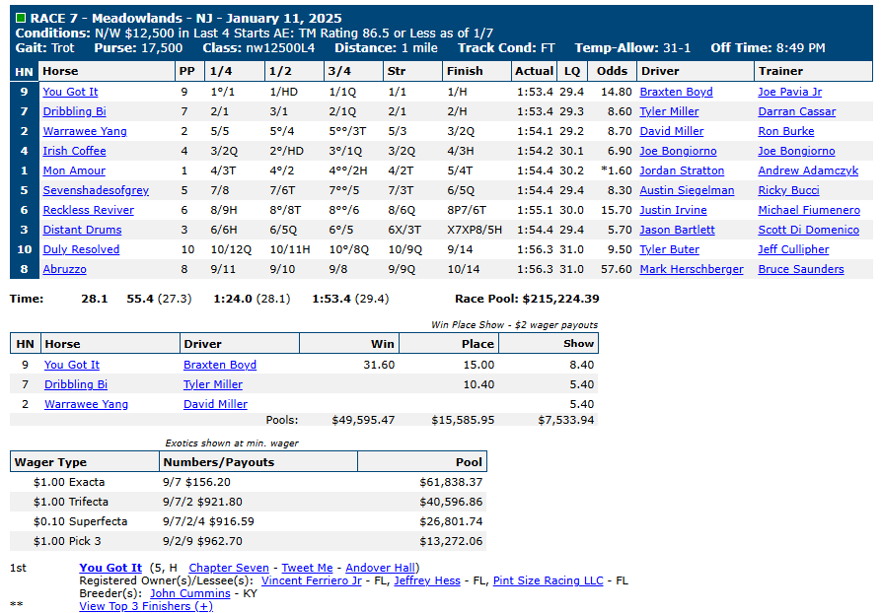This screenshot has height=613, width=881.
Task: Open Sevenshadesofgrey horse page
Action: click(96, 190)
